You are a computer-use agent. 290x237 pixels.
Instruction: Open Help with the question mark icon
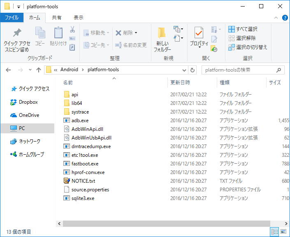285,18
